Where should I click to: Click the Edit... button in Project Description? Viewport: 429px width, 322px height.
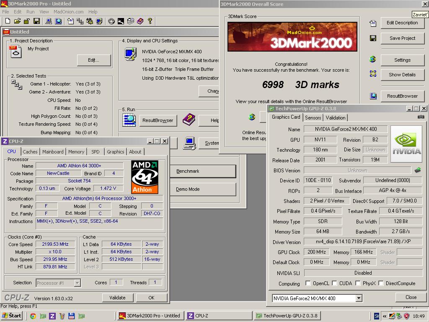click(93, 60)
